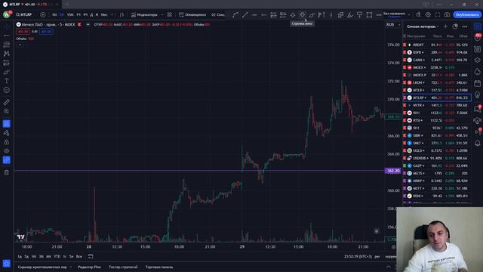Open quick search magnifier icon

click(x=418, y=15)
